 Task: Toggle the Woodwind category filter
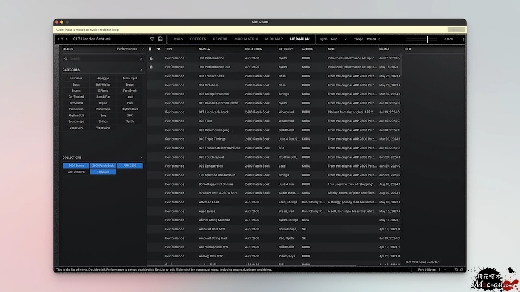pyautogui.click(x=103, y=128)
